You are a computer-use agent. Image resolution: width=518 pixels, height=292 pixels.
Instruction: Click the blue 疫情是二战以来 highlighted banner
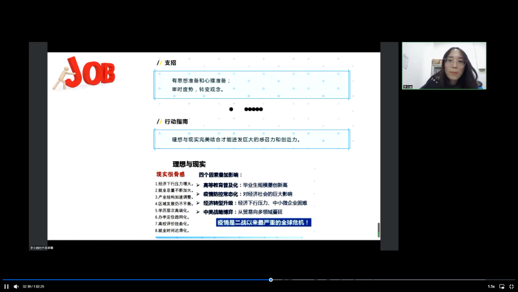(x=264, y=222)
